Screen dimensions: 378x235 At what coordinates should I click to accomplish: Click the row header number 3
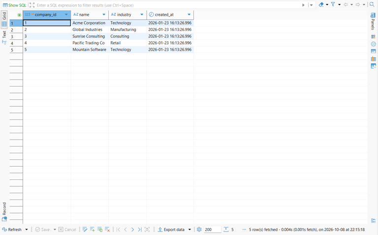click(16, 36)
